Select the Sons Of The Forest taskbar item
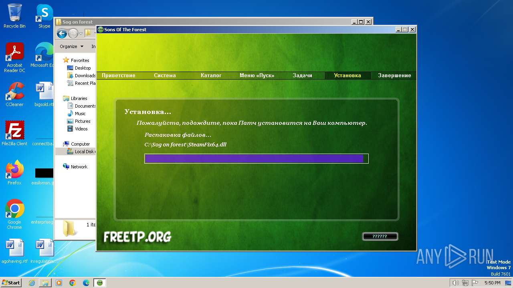Viewport: 513px width, 288px height. 100,283
